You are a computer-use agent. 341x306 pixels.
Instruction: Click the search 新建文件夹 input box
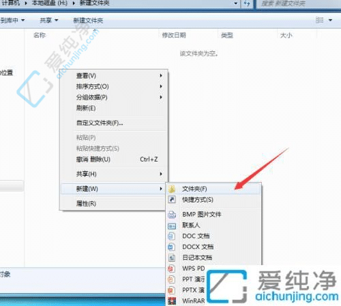point(299,3)
